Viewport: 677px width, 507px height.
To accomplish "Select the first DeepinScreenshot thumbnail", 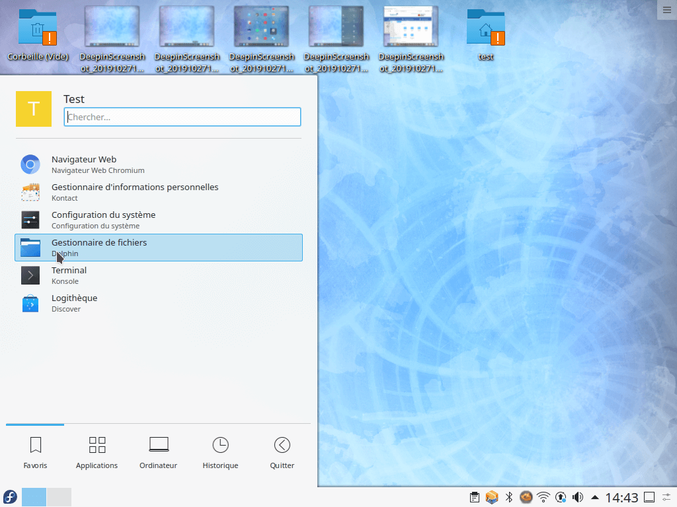I will tap(112, 39).
